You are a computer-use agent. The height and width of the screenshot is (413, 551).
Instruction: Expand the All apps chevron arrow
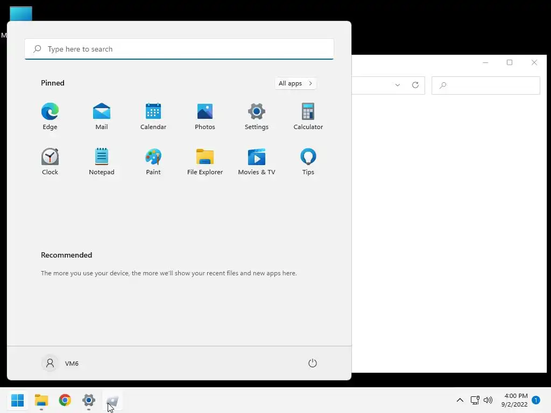[310, 83]
